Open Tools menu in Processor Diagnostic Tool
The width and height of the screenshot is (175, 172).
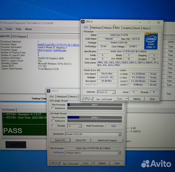pos(9,29)
